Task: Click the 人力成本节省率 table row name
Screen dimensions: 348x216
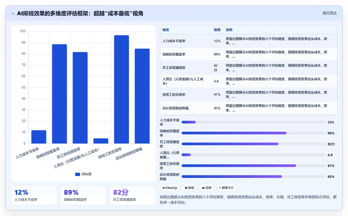Action: (x=174, y=41)
